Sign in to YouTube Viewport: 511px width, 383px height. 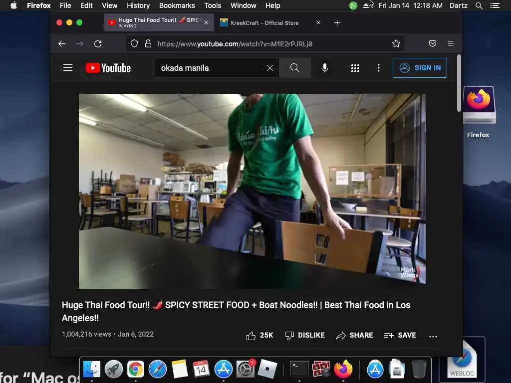pos(420,68)
